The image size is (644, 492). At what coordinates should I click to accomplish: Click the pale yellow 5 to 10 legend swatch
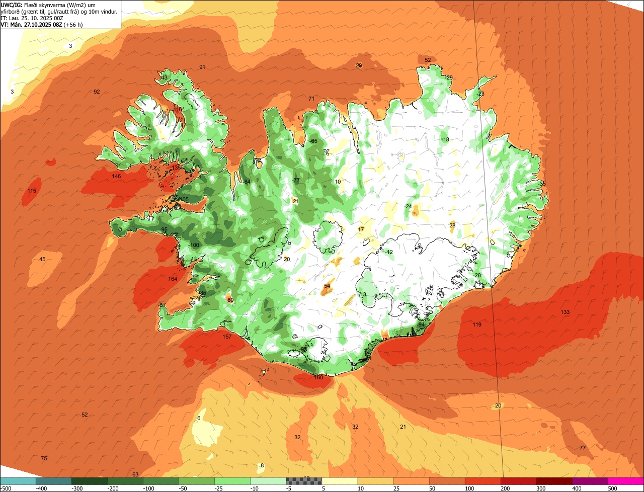[x=340, y=481]
